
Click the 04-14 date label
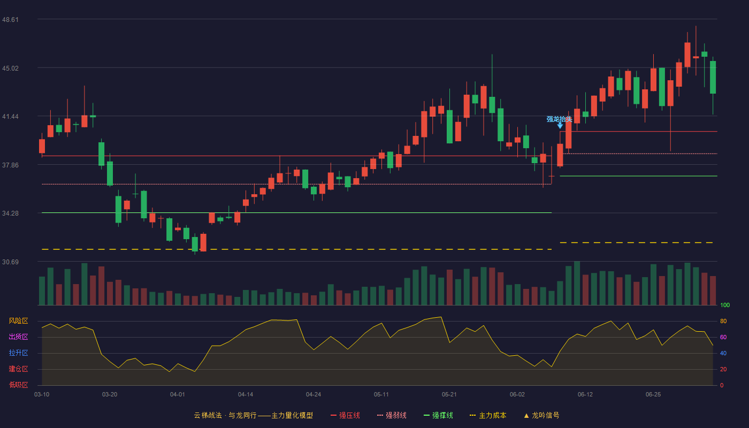[246, 394]
